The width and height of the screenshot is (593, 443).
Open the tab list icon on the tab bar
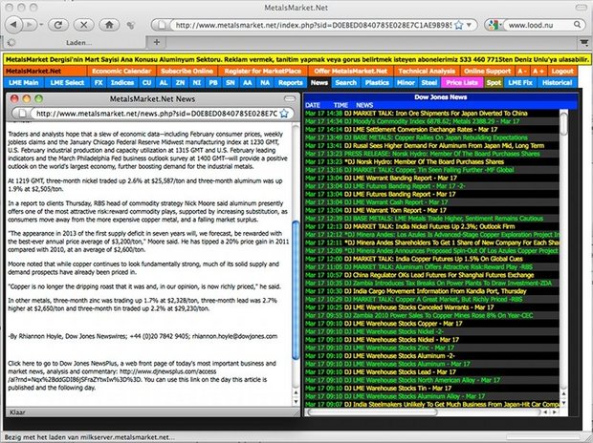(x=584, y=43)
